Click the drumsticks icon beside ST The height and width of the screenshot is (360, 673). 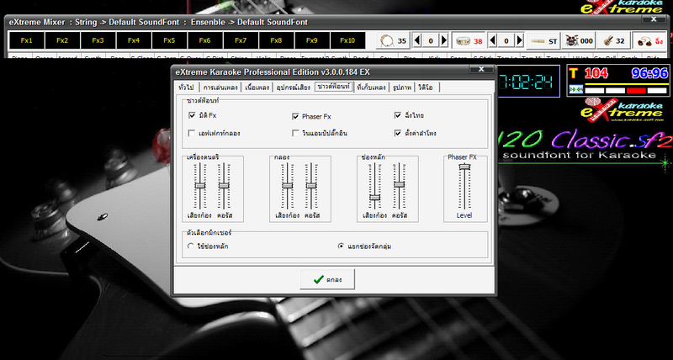coord(537,40)
